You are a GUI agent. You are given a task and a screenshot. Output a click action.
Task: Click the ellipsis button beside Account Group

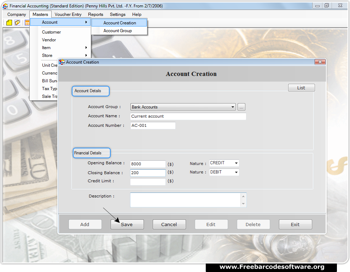tap(241, 107)
